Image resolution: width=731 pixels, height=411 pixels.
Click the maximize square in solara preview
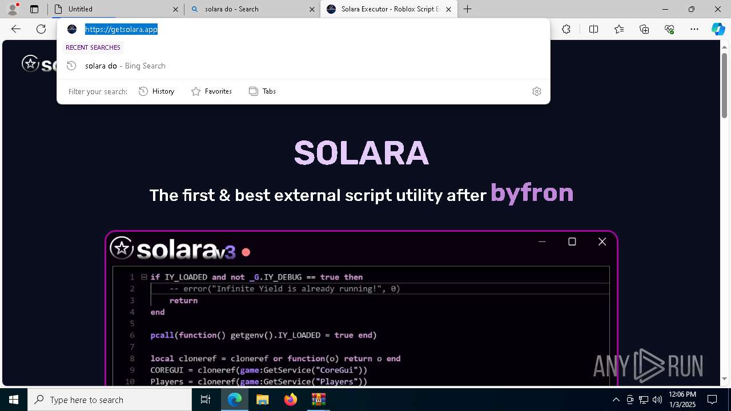click(572, 242)
